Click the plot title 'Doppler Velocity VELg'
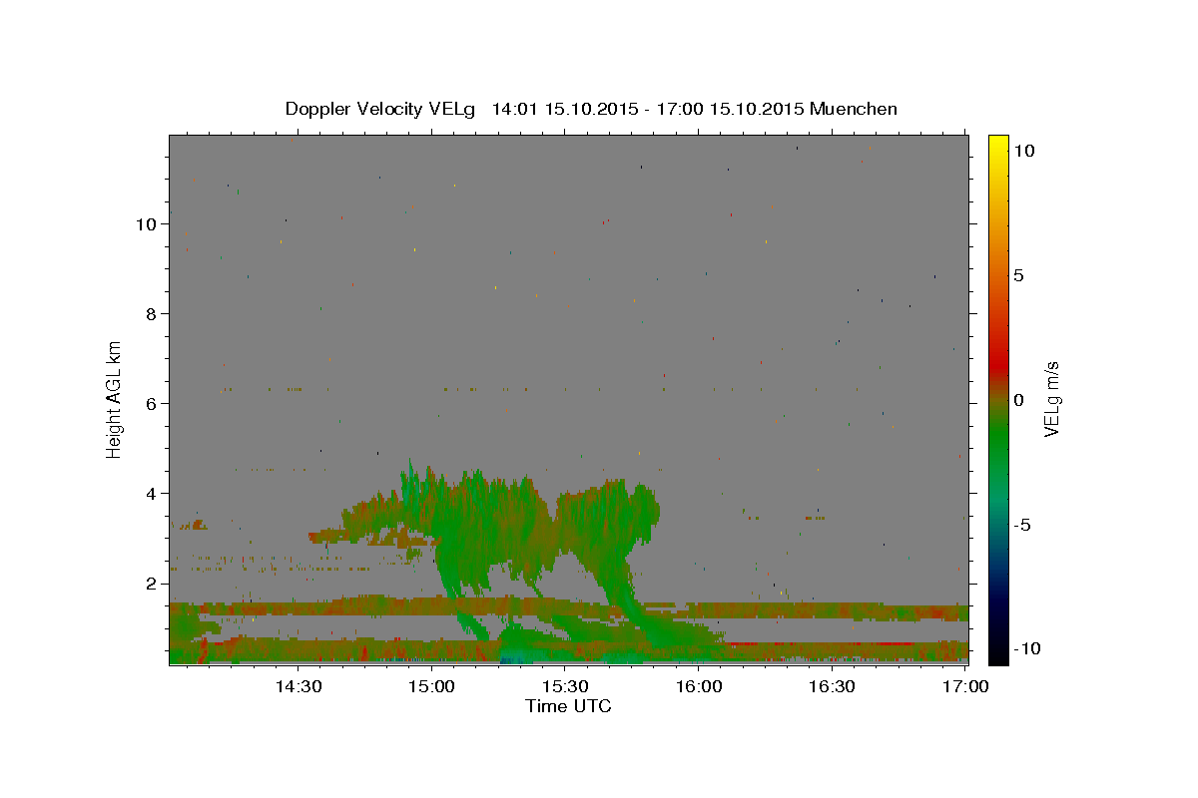The width and height of the screenshot is (1198, 798). click(x=382, y=109)
